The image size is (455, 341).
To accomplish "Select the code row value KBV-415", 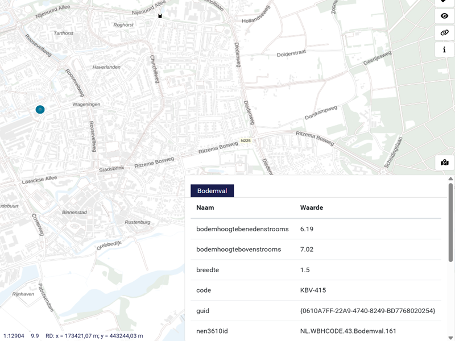I will [x=313, y=290].
